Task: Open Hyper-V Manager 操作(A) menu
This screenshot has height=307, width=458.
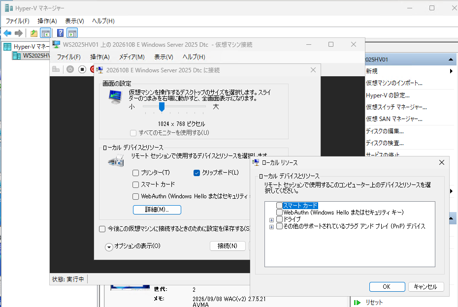Action: tap(47, 21)
